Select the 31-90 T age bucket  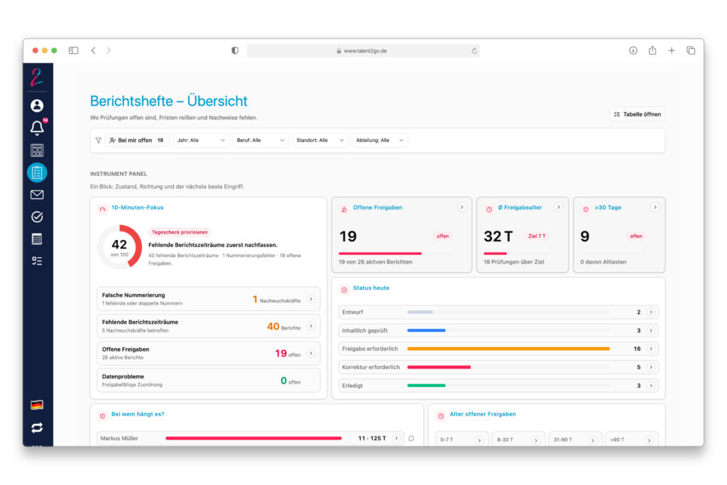coord(574,440)
